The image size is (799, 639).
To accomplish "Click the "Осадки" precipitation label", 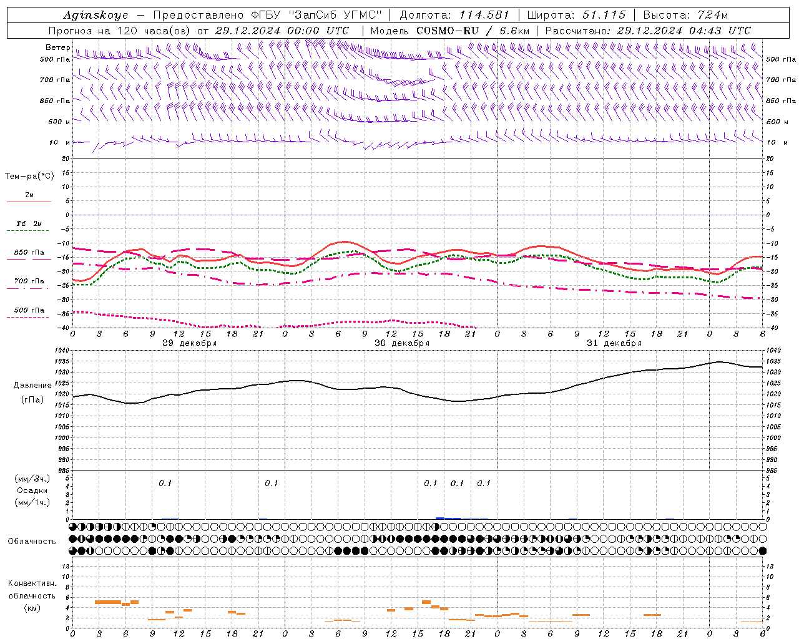I will coord(32,490).
